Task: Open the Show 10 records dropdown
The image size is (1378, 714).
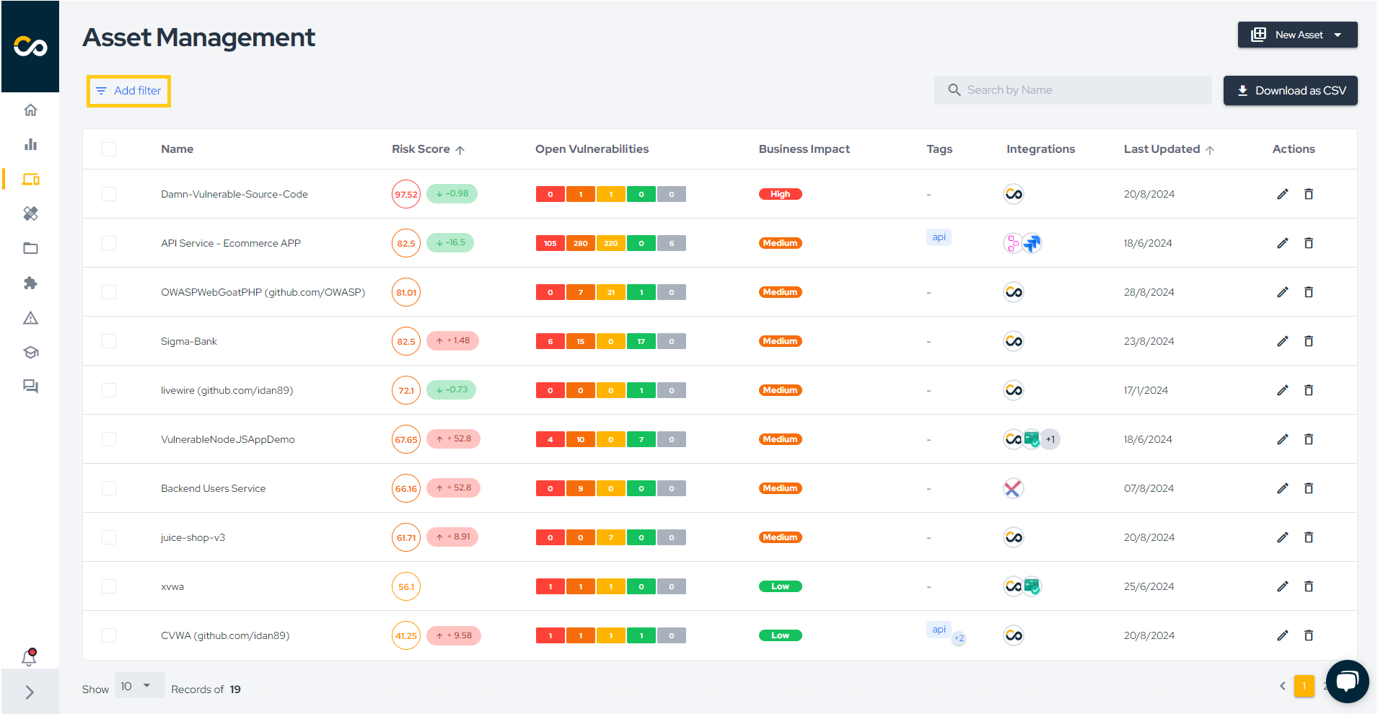Action: click(139, 686)
